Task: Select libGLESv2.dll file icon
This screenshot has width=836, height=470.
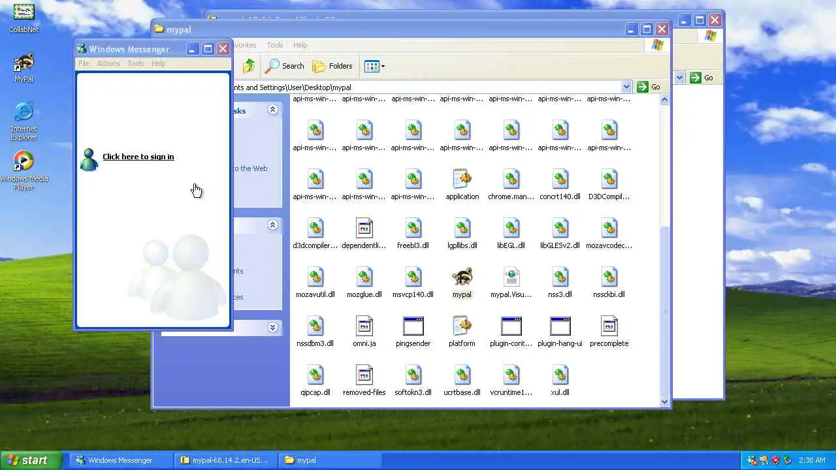Action: click(560, 228)
